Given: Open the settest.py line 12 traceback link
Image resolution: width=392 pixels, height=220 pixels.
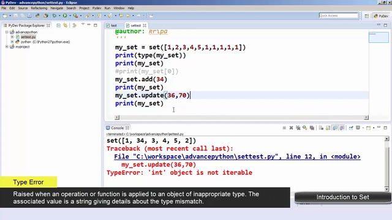Looking at the screenshot, I should point(237,156).
